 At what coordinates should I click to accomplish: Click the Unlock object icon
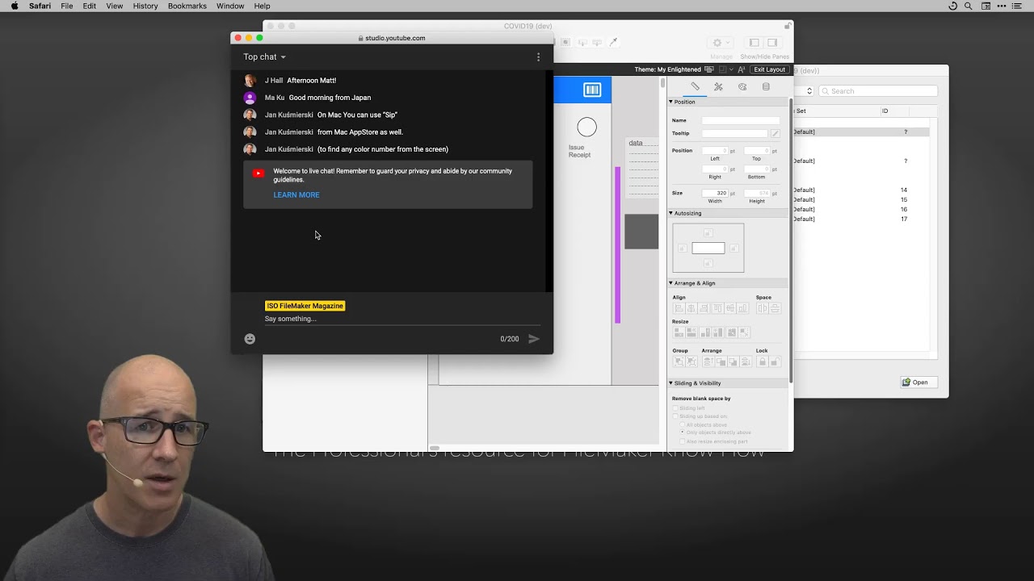coord(775,362)
